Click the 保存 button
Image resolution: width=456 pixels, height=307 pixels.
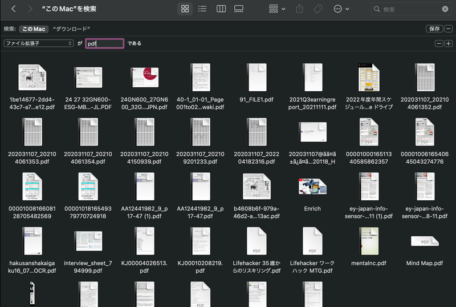[x=434, y=29]
